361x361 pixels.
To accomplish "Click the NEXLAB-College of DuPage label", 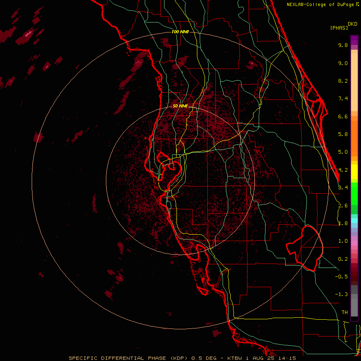I will [320, 4].
